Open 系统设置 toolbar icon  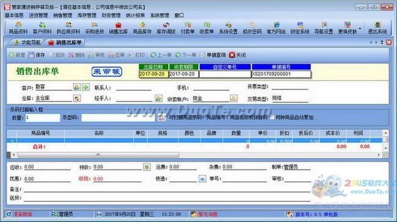pos(228,28)
